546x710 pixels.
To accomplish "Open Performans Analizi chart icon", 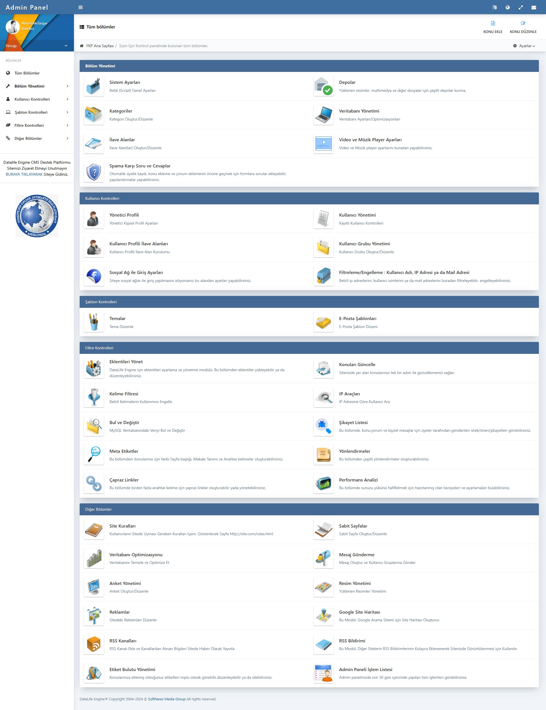I will 323,484.
